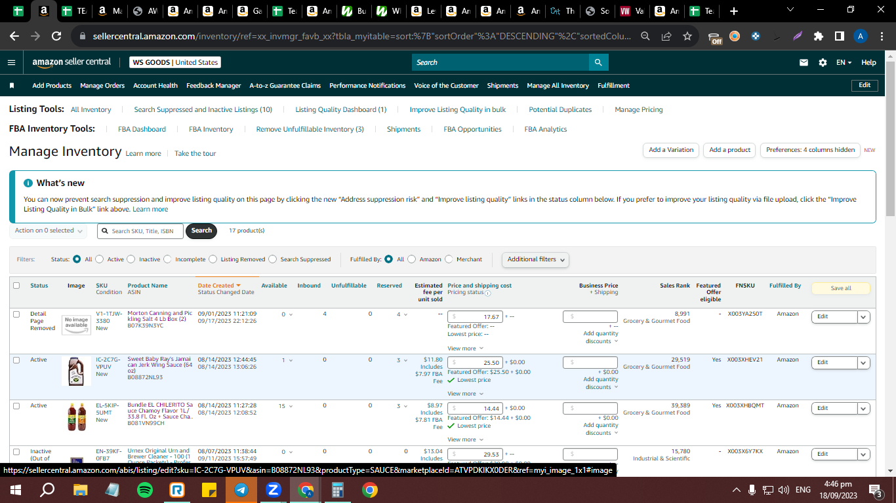Open the messages mail icon
The image size is (896, 503).
click(x=804, y=62)
